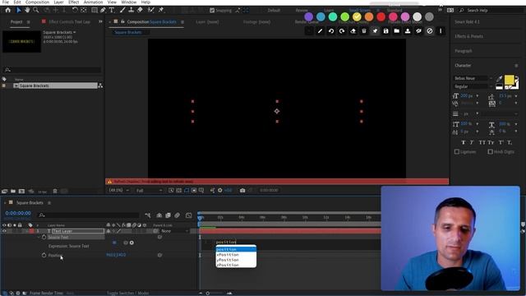
Task: Click the pin icon in overlay toolbar
Action: pos(375,31)
